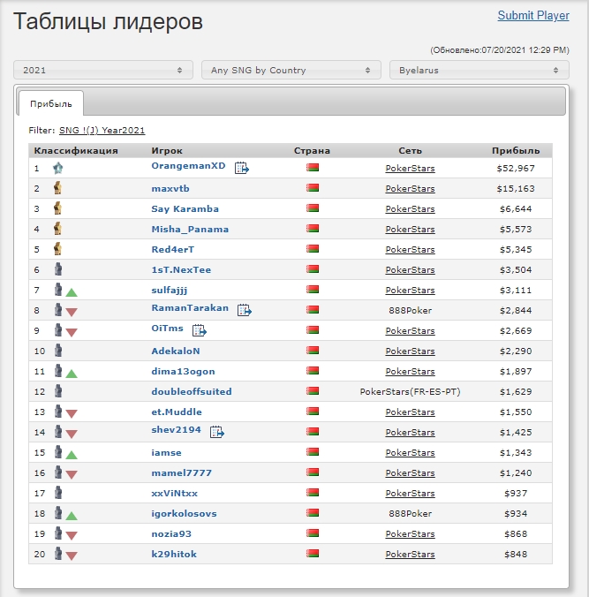Screen dimensions: 589x597
Task: Select the Прибыль tab
Action: point(51,103)
